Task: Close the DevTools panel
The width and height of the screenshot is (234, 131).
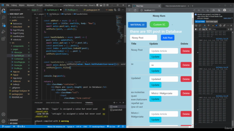Action: click(231, 25)
